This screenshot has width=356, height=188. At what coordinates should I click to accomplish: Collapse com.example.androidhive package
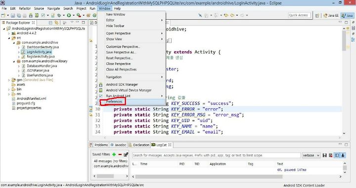pos(14,43)
